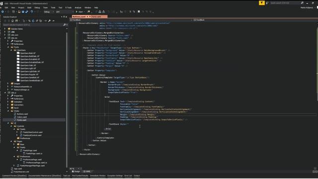Select OpenSans-Bold.ttf in Solution Explorer
The image size is (318, 179).
click(28, 53)
